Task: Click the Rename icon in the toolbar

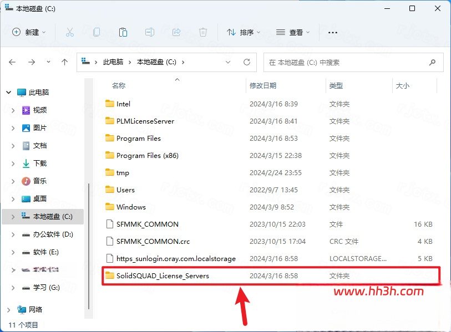Action: [x=150, y=32]
